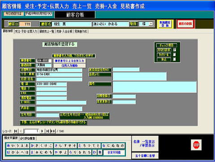Enable the second checkbox in チェック項目

pyautogui.click(x=174, y=54)
